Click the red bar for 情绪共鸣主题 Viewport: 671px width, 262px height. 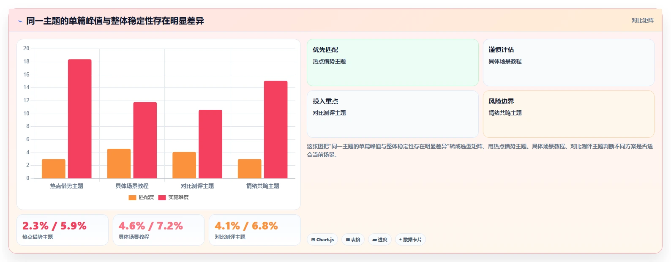(x=275, y=129)
